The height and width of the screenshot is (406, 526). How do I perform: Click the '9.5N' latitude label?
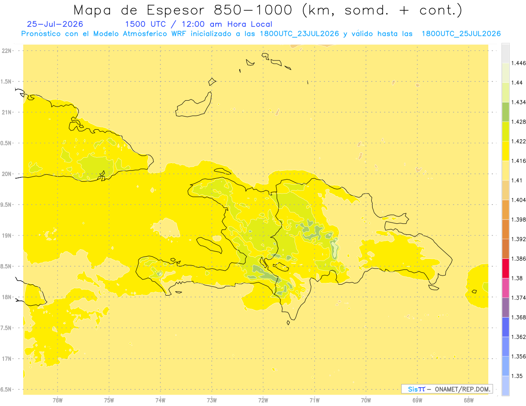click(7, 205)
